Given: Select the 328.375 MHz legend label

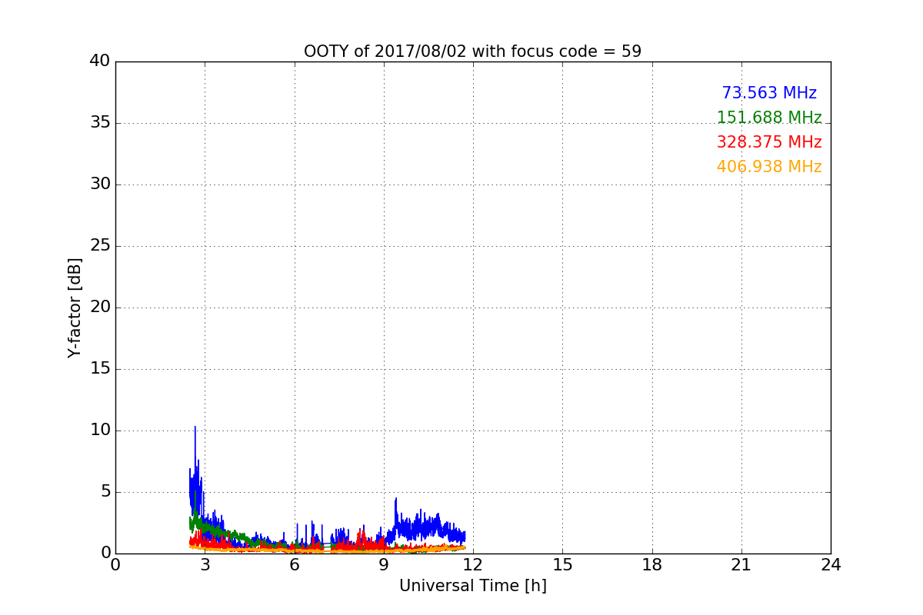Looking at the screenshot, I should [769, 142].
